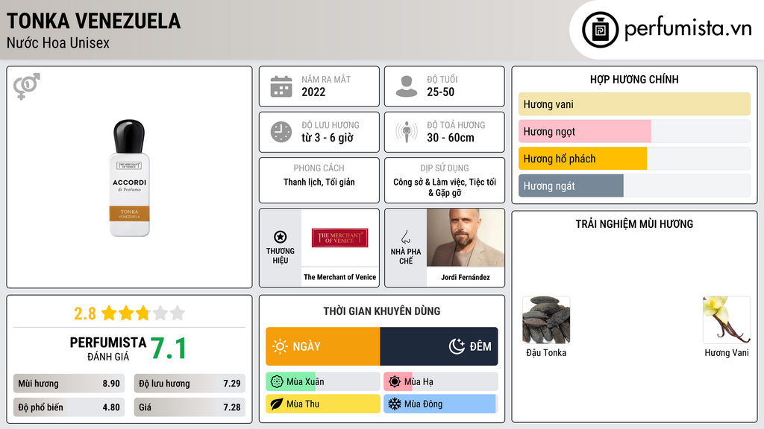Click the nose icon above Nhà Pha Chế
Screen dimensions: 764x429
pyautogui.click(x=405, y=237)
